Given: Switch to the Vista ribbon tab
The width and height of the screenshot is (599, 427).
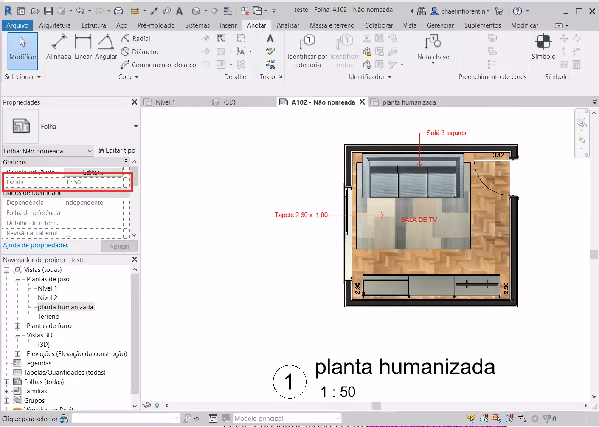Looking at the screenshot, I should pyautogui.click(x=410, y=25).
